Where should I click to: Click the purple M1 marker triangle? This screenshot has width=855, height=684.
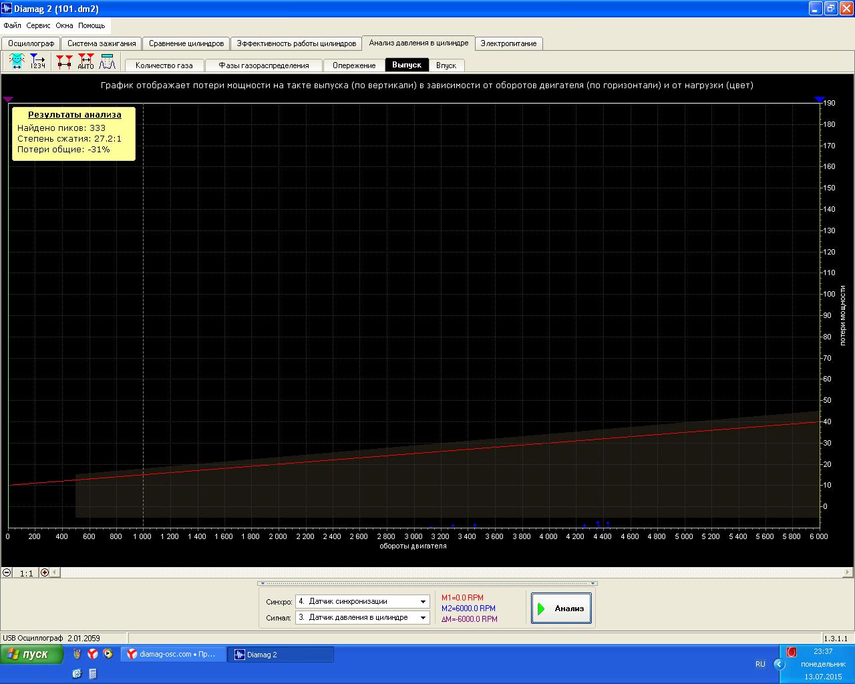point(8,100)
